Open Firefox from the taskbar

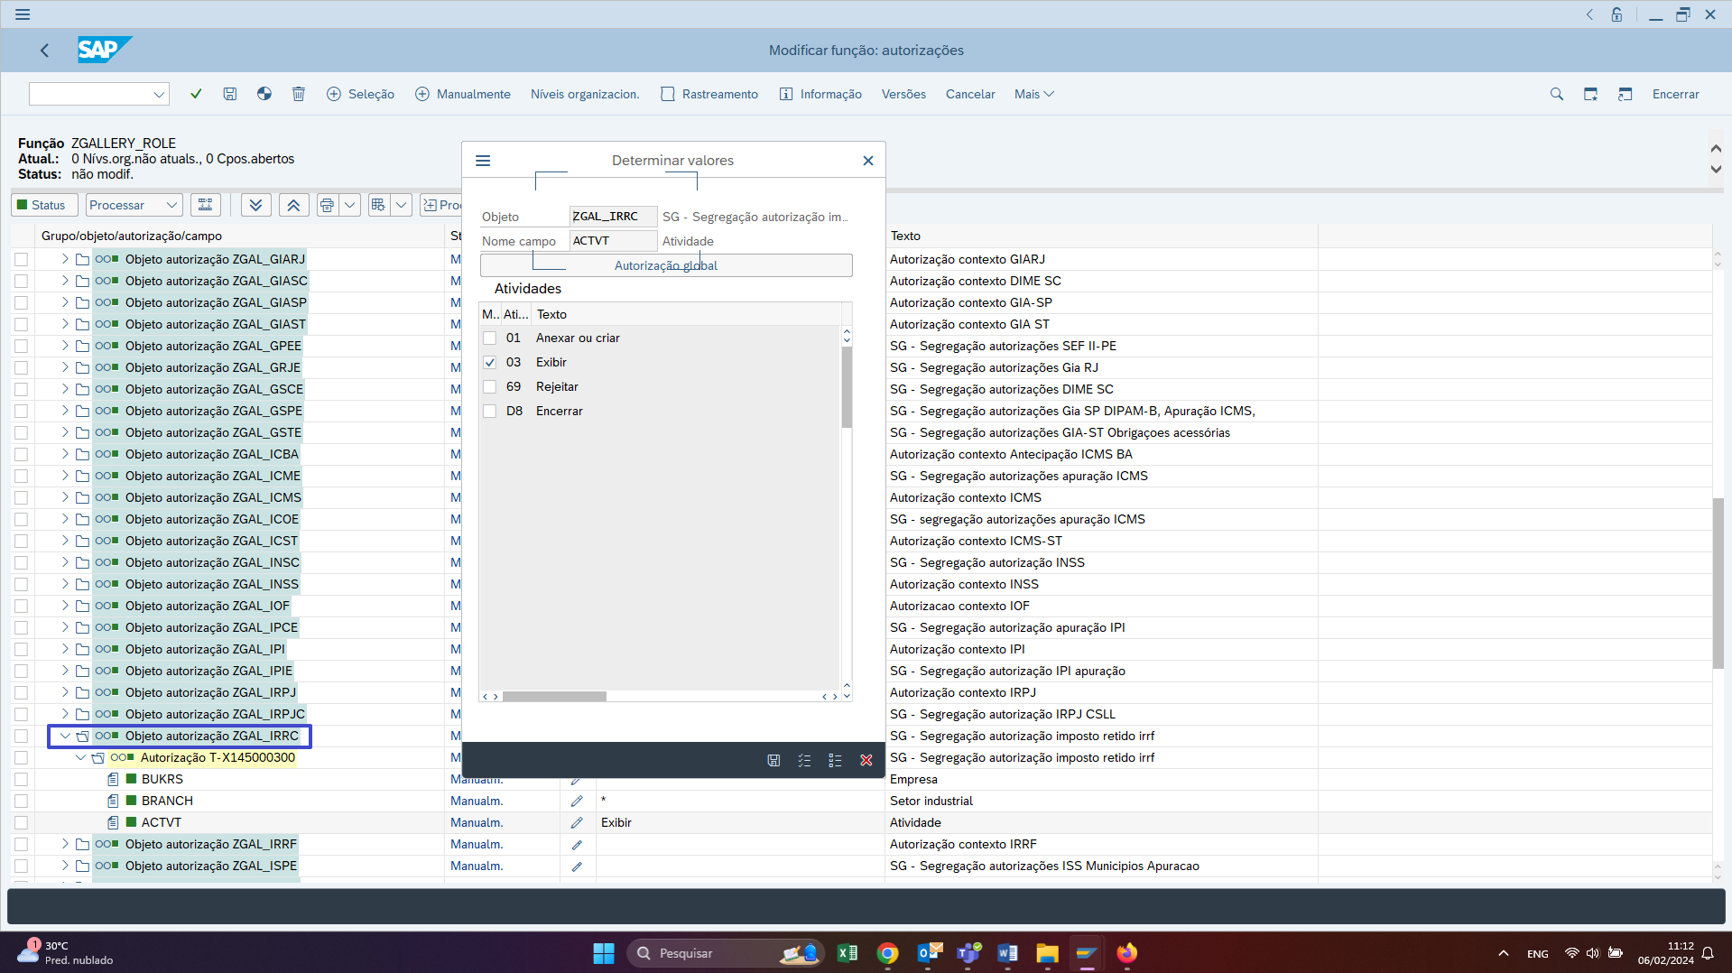point(1126,953)
